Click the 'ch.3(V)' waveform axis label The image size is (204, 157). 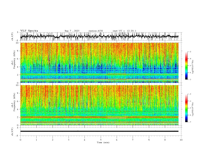[x=12, y=132]
